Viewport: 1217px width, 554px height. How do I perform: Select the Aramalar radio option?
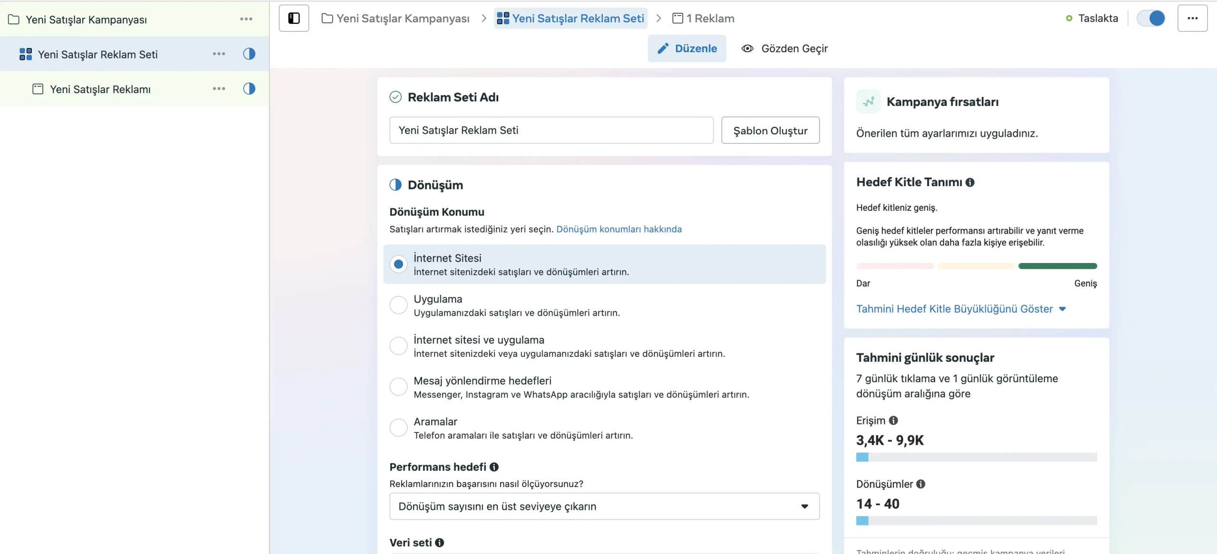[x=398, y=428]
